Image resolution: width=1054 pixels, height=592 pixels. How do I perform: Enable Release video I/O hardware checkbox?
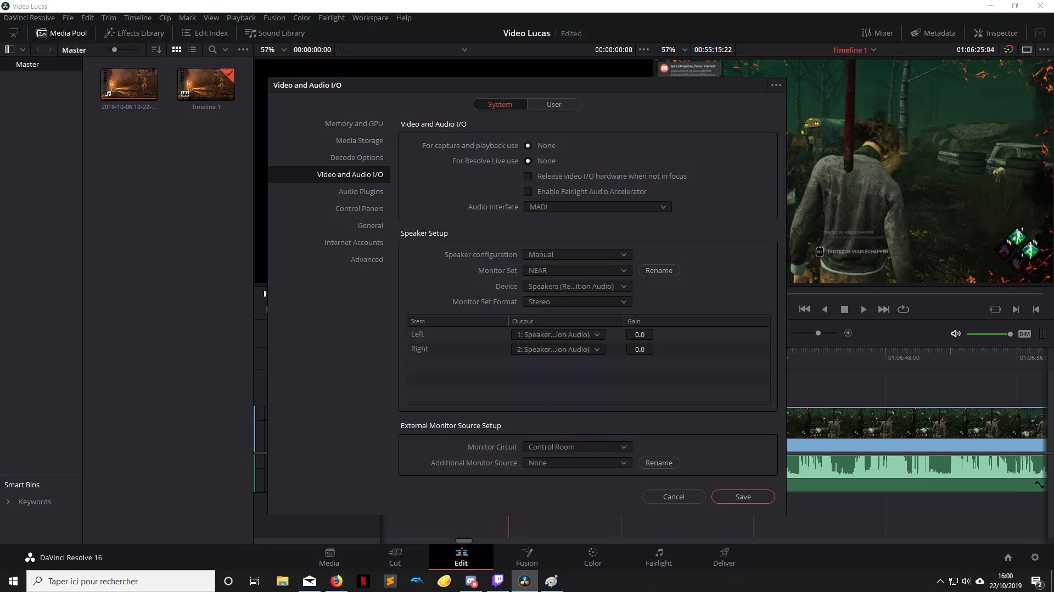click(528, 176)
